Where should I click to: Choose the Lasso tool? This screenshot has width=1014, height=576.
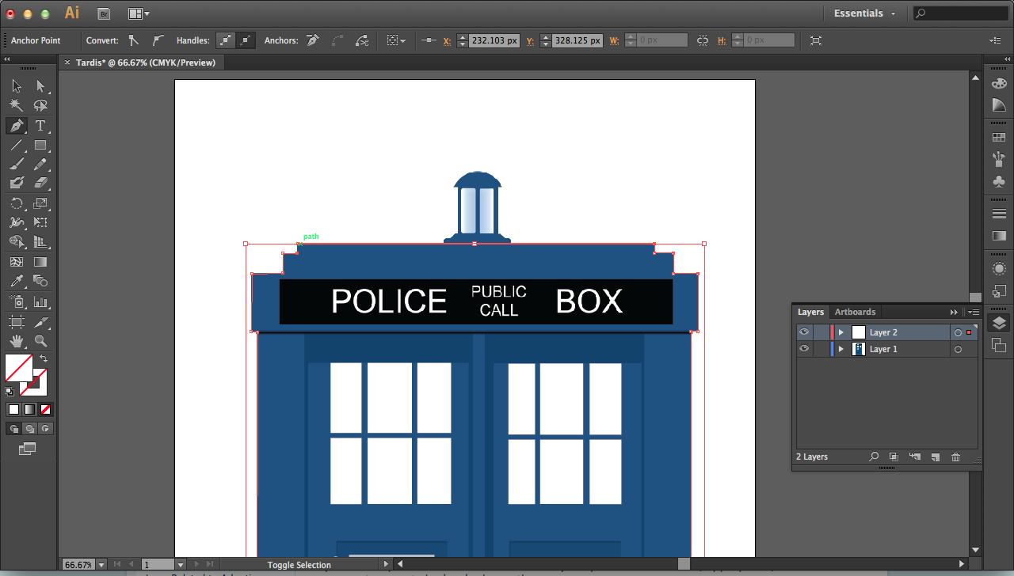point(40,105)
